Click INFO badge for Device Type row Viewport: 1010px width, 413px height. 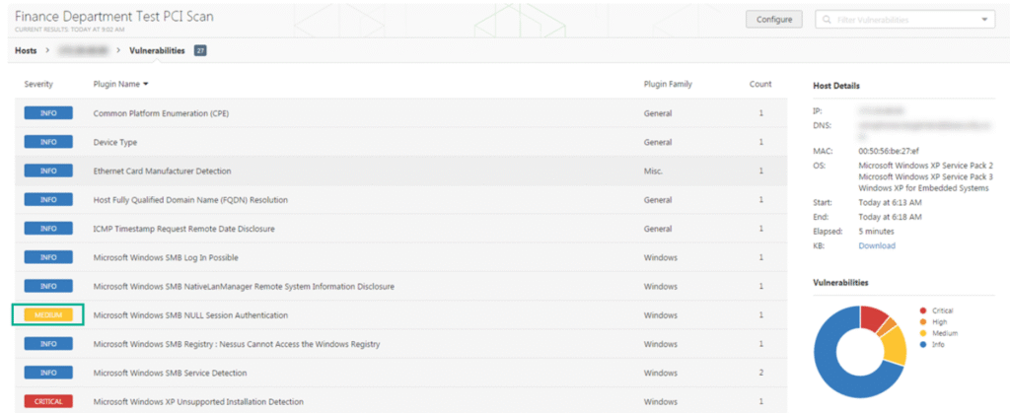[48, 143]
